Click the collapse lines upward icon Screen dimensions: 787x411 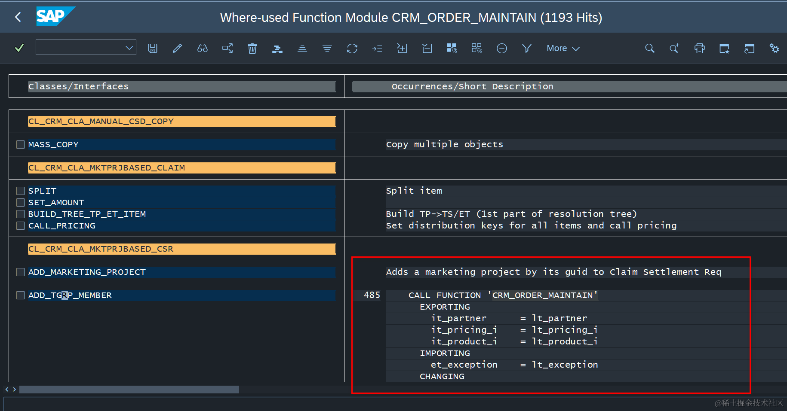click(x=302, y=48)
